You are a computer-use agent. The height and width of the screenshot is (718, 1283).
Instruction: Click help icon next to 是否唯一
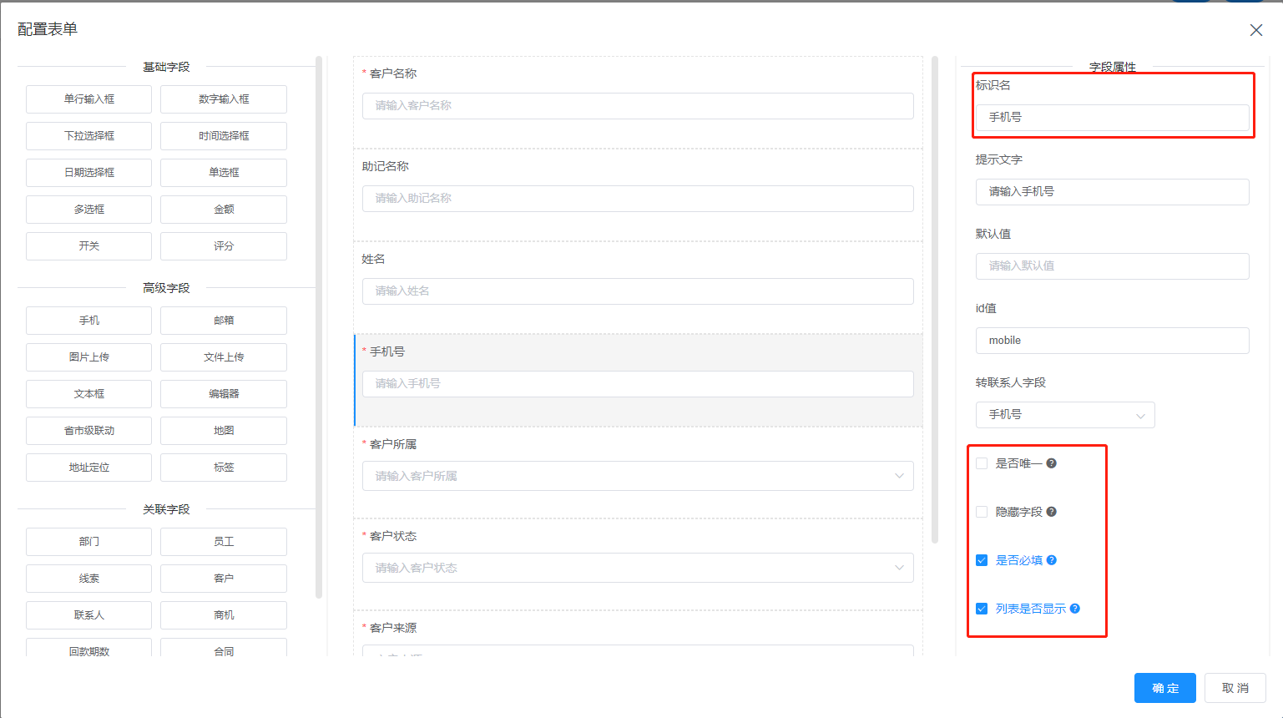click(x=1052, y=463)
